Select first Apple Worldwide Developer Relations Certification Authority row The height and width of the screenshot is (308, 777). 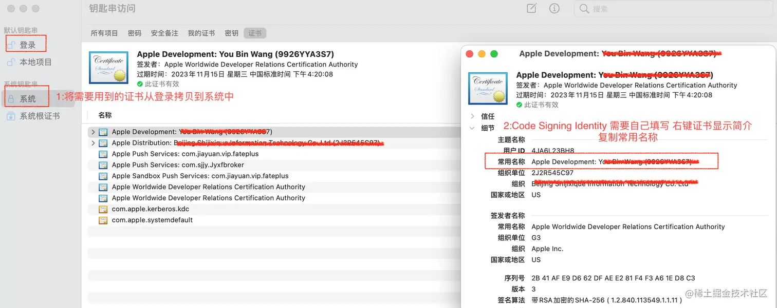(x=209, y=187)
